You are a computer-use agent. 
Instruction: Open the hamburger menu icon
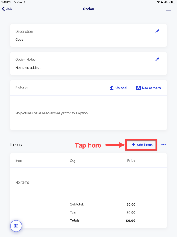[x=168, y=9]
